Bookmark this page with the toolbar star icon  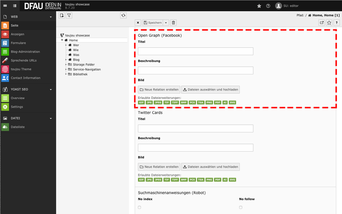coord(329,23)
